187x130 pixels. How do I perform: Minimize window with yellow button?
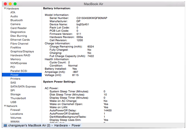point(10,4)
